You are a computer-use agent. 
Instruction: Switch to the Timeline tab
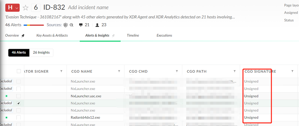(133, 35)
